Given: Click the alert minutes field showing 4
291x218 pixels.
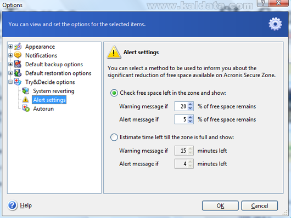Looking at the screenshot, I should [x=181, y=164].
